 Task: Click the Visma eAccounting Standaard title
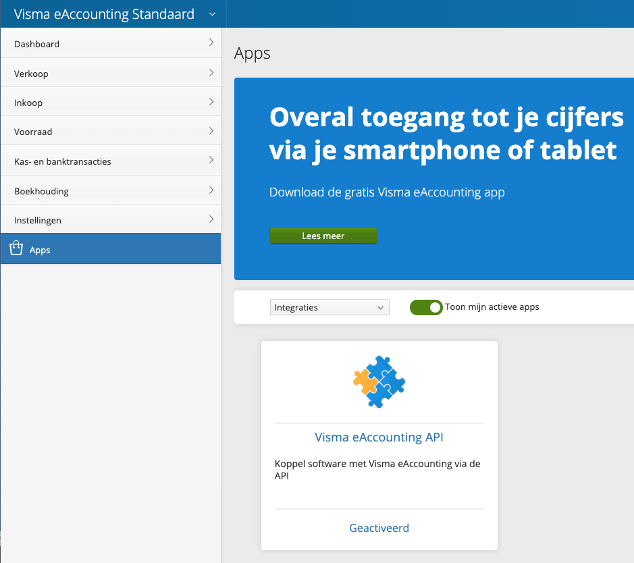(x=104, y=14)
